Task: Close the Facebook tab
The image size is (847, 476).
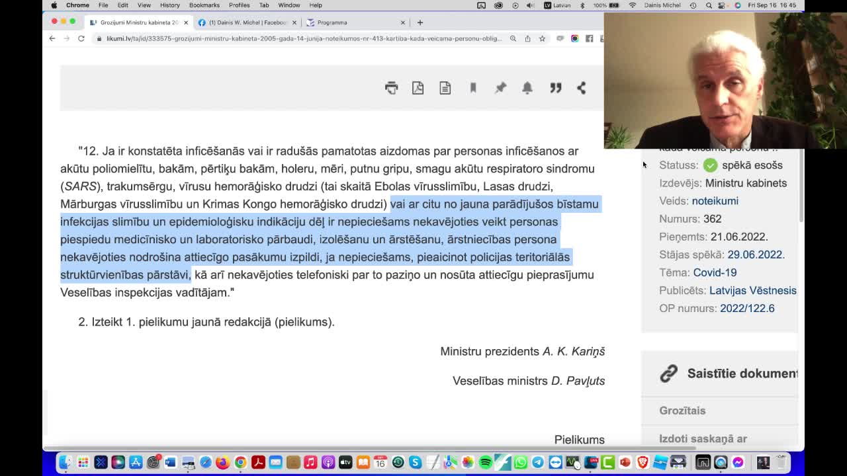Action: coord(294,22)
